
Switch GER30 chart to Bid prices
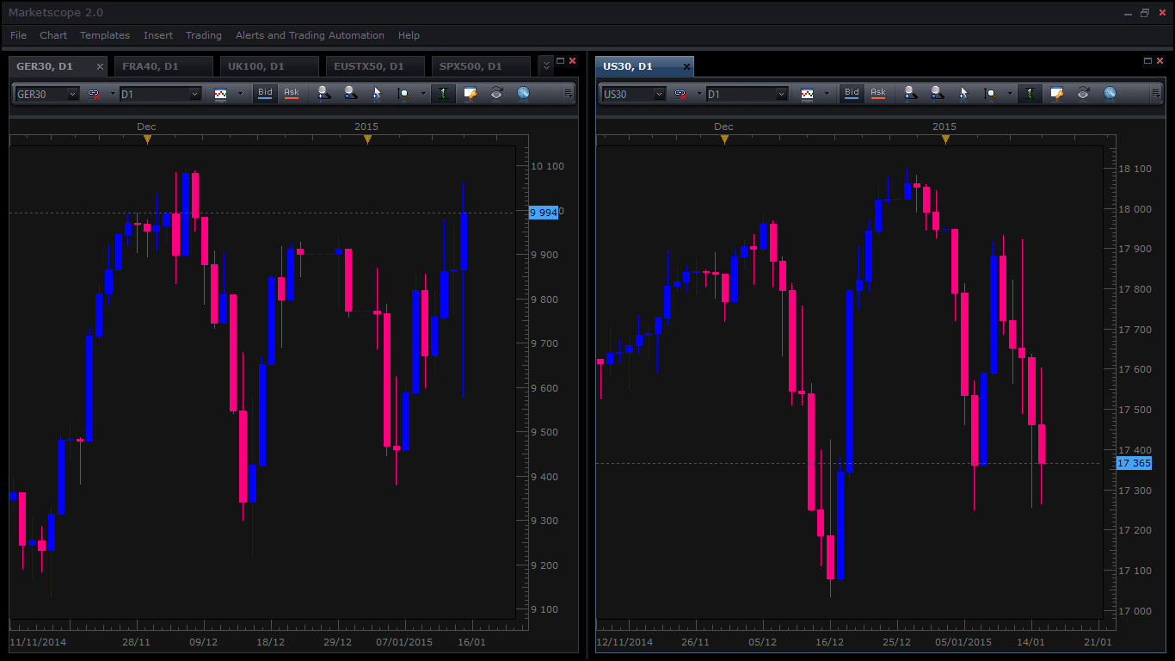265,93
